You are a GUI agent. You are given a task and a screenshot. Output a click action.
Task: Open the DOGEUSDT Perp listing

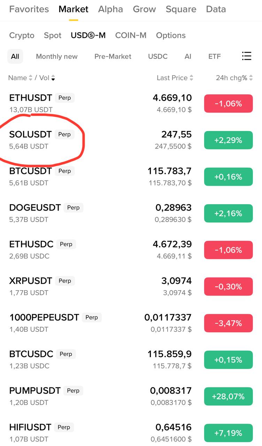click(35, 208)
